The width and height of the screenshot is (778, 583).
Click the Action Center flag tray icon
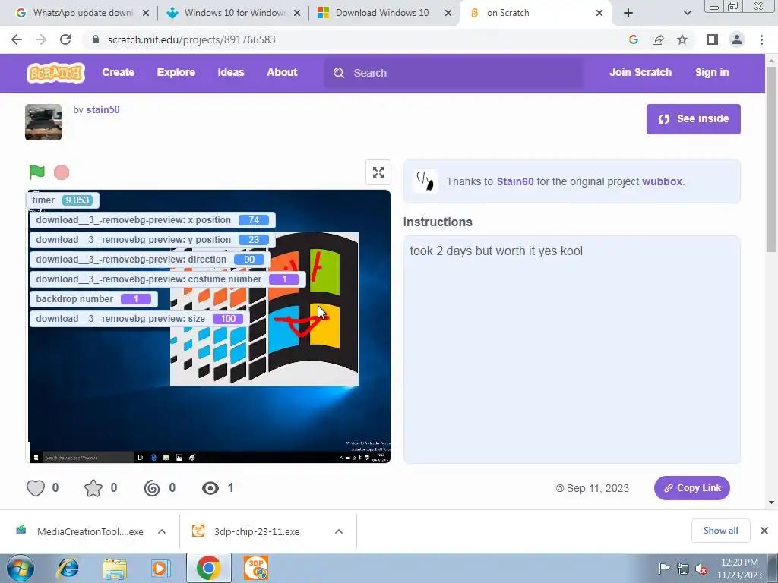pos(664,569)
